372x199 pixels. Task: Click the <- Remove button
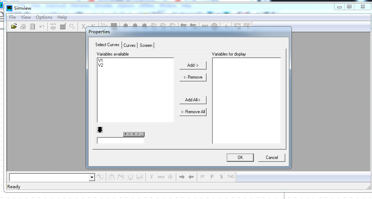coord(193,77)
